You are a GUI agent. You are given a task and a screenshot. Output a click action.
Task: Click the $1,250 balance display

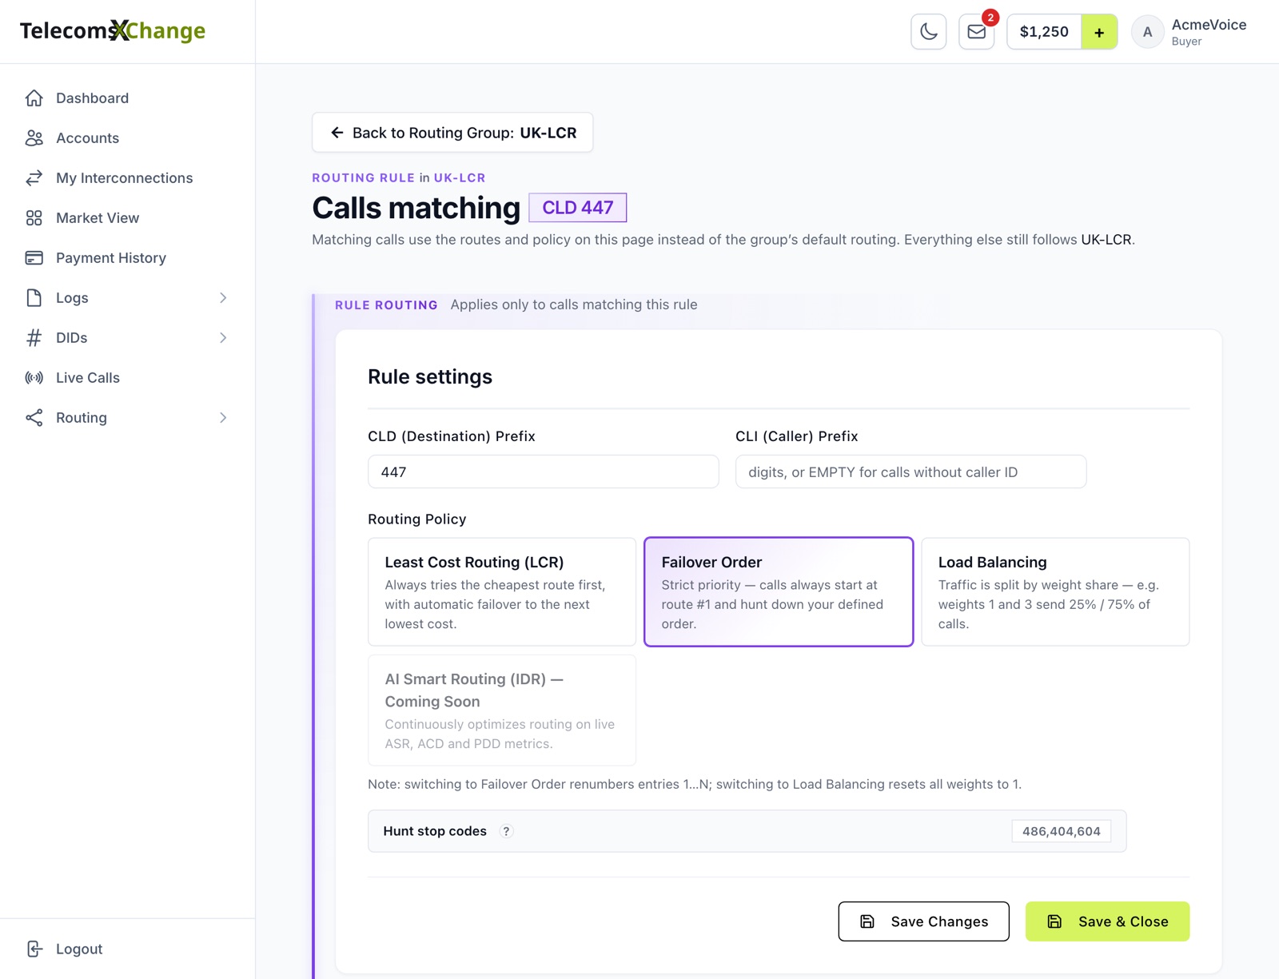(x=1044, y=32)
